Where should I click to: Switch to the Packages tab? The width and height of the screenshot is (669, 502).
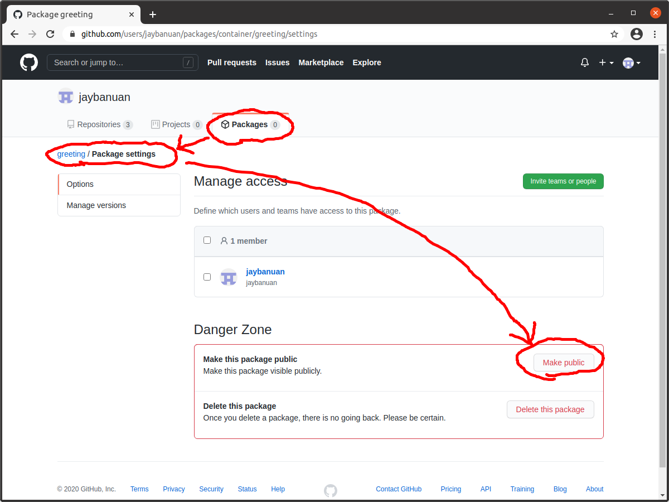pyautogui.click(x=250, y=124)
